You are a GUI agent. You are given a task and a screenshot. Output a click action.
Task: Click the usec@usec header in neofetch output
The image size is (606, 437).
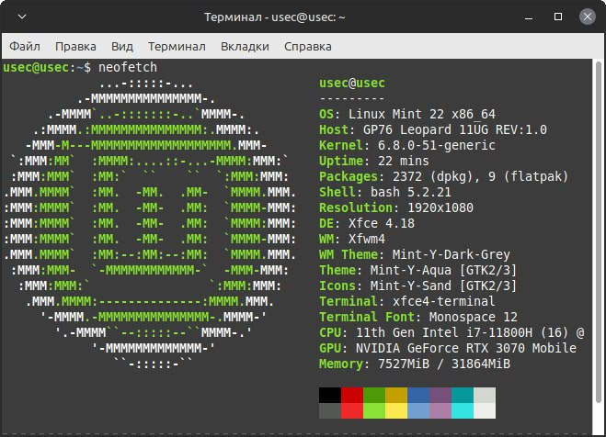pyautogui.click(x=352, y=83)
